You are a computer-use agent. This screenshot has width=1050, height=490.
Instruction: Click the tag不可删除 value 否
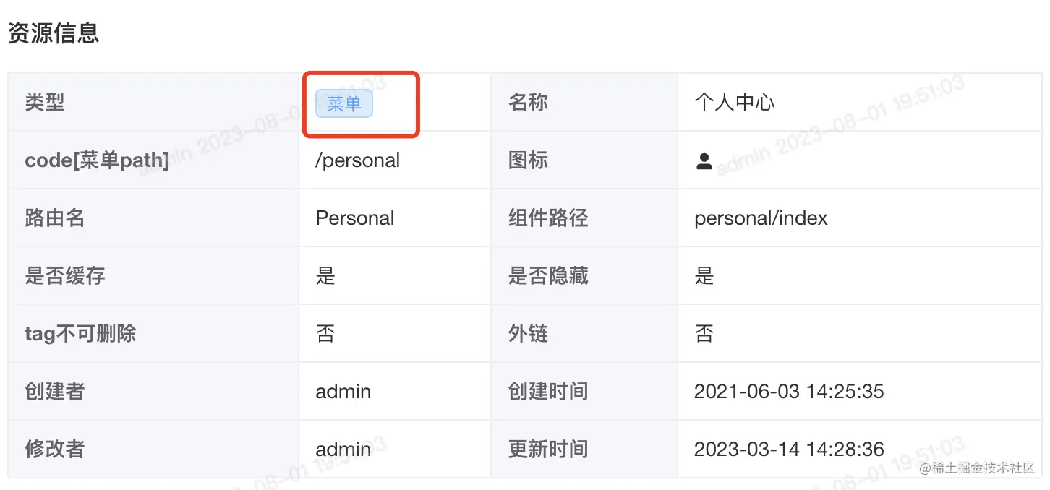(325, 334)
